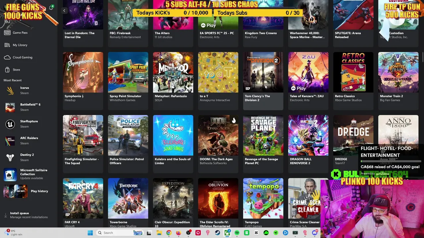Click the Store shopping bag icon
The image size is (424, 238).
[x=7, y=70]
